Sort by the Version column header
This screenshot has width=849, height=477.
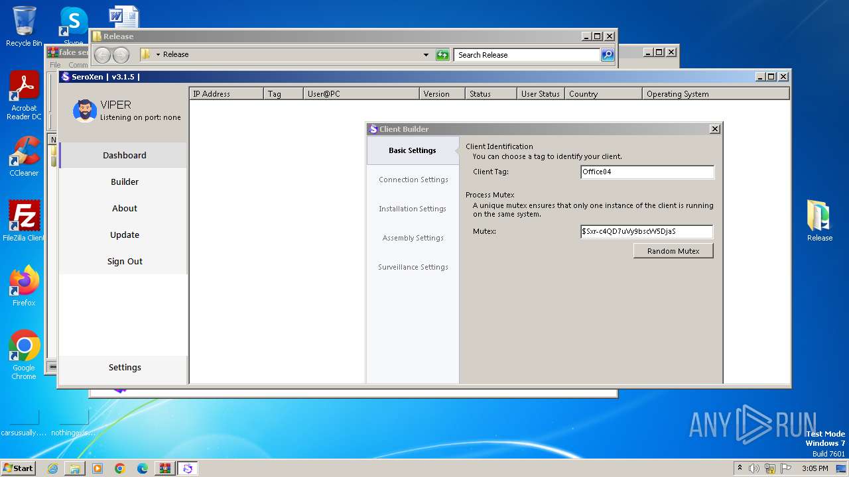coord(442,94)
